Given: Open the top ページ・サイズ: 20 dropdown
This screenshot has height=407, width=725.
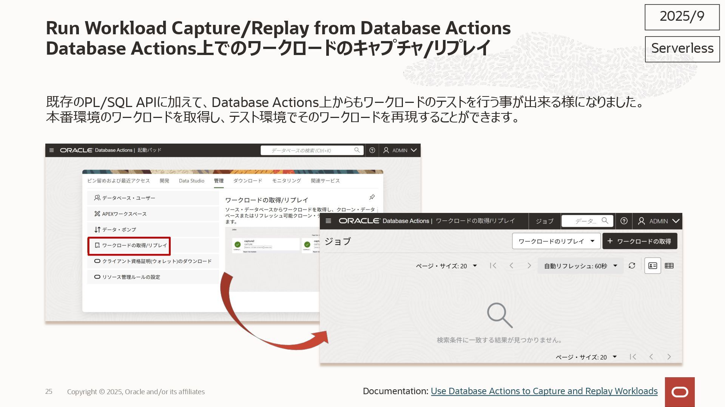Looking at the screenshot, I should 446,266.
